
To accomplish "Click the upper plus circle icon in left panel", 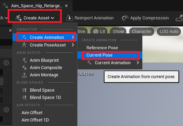I will click(x=6, y=63).
